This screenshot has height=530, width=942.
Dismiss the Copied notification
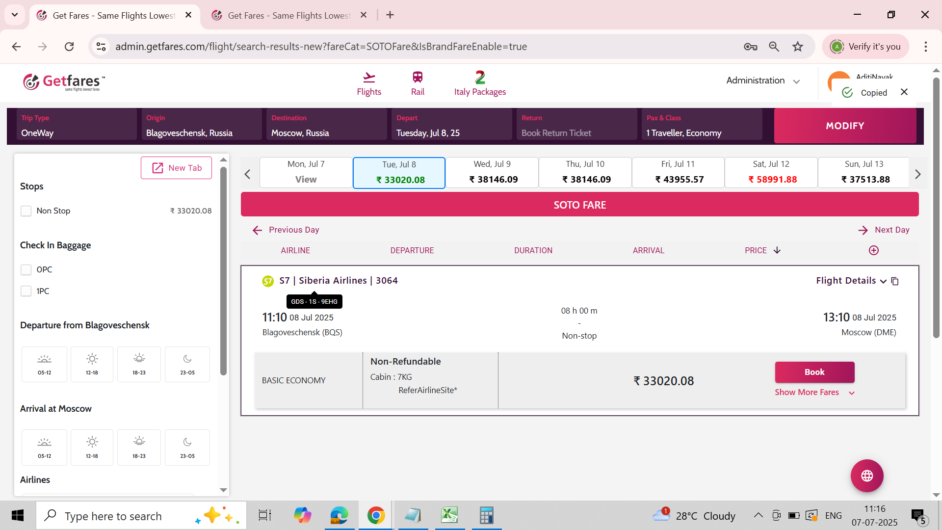(904, 92)
